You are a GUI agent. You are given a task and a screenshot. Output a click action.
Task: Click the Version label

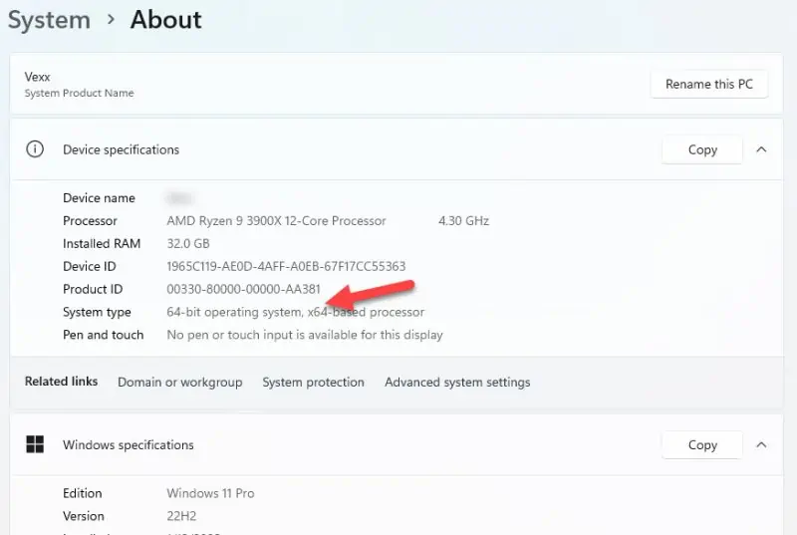84,516
